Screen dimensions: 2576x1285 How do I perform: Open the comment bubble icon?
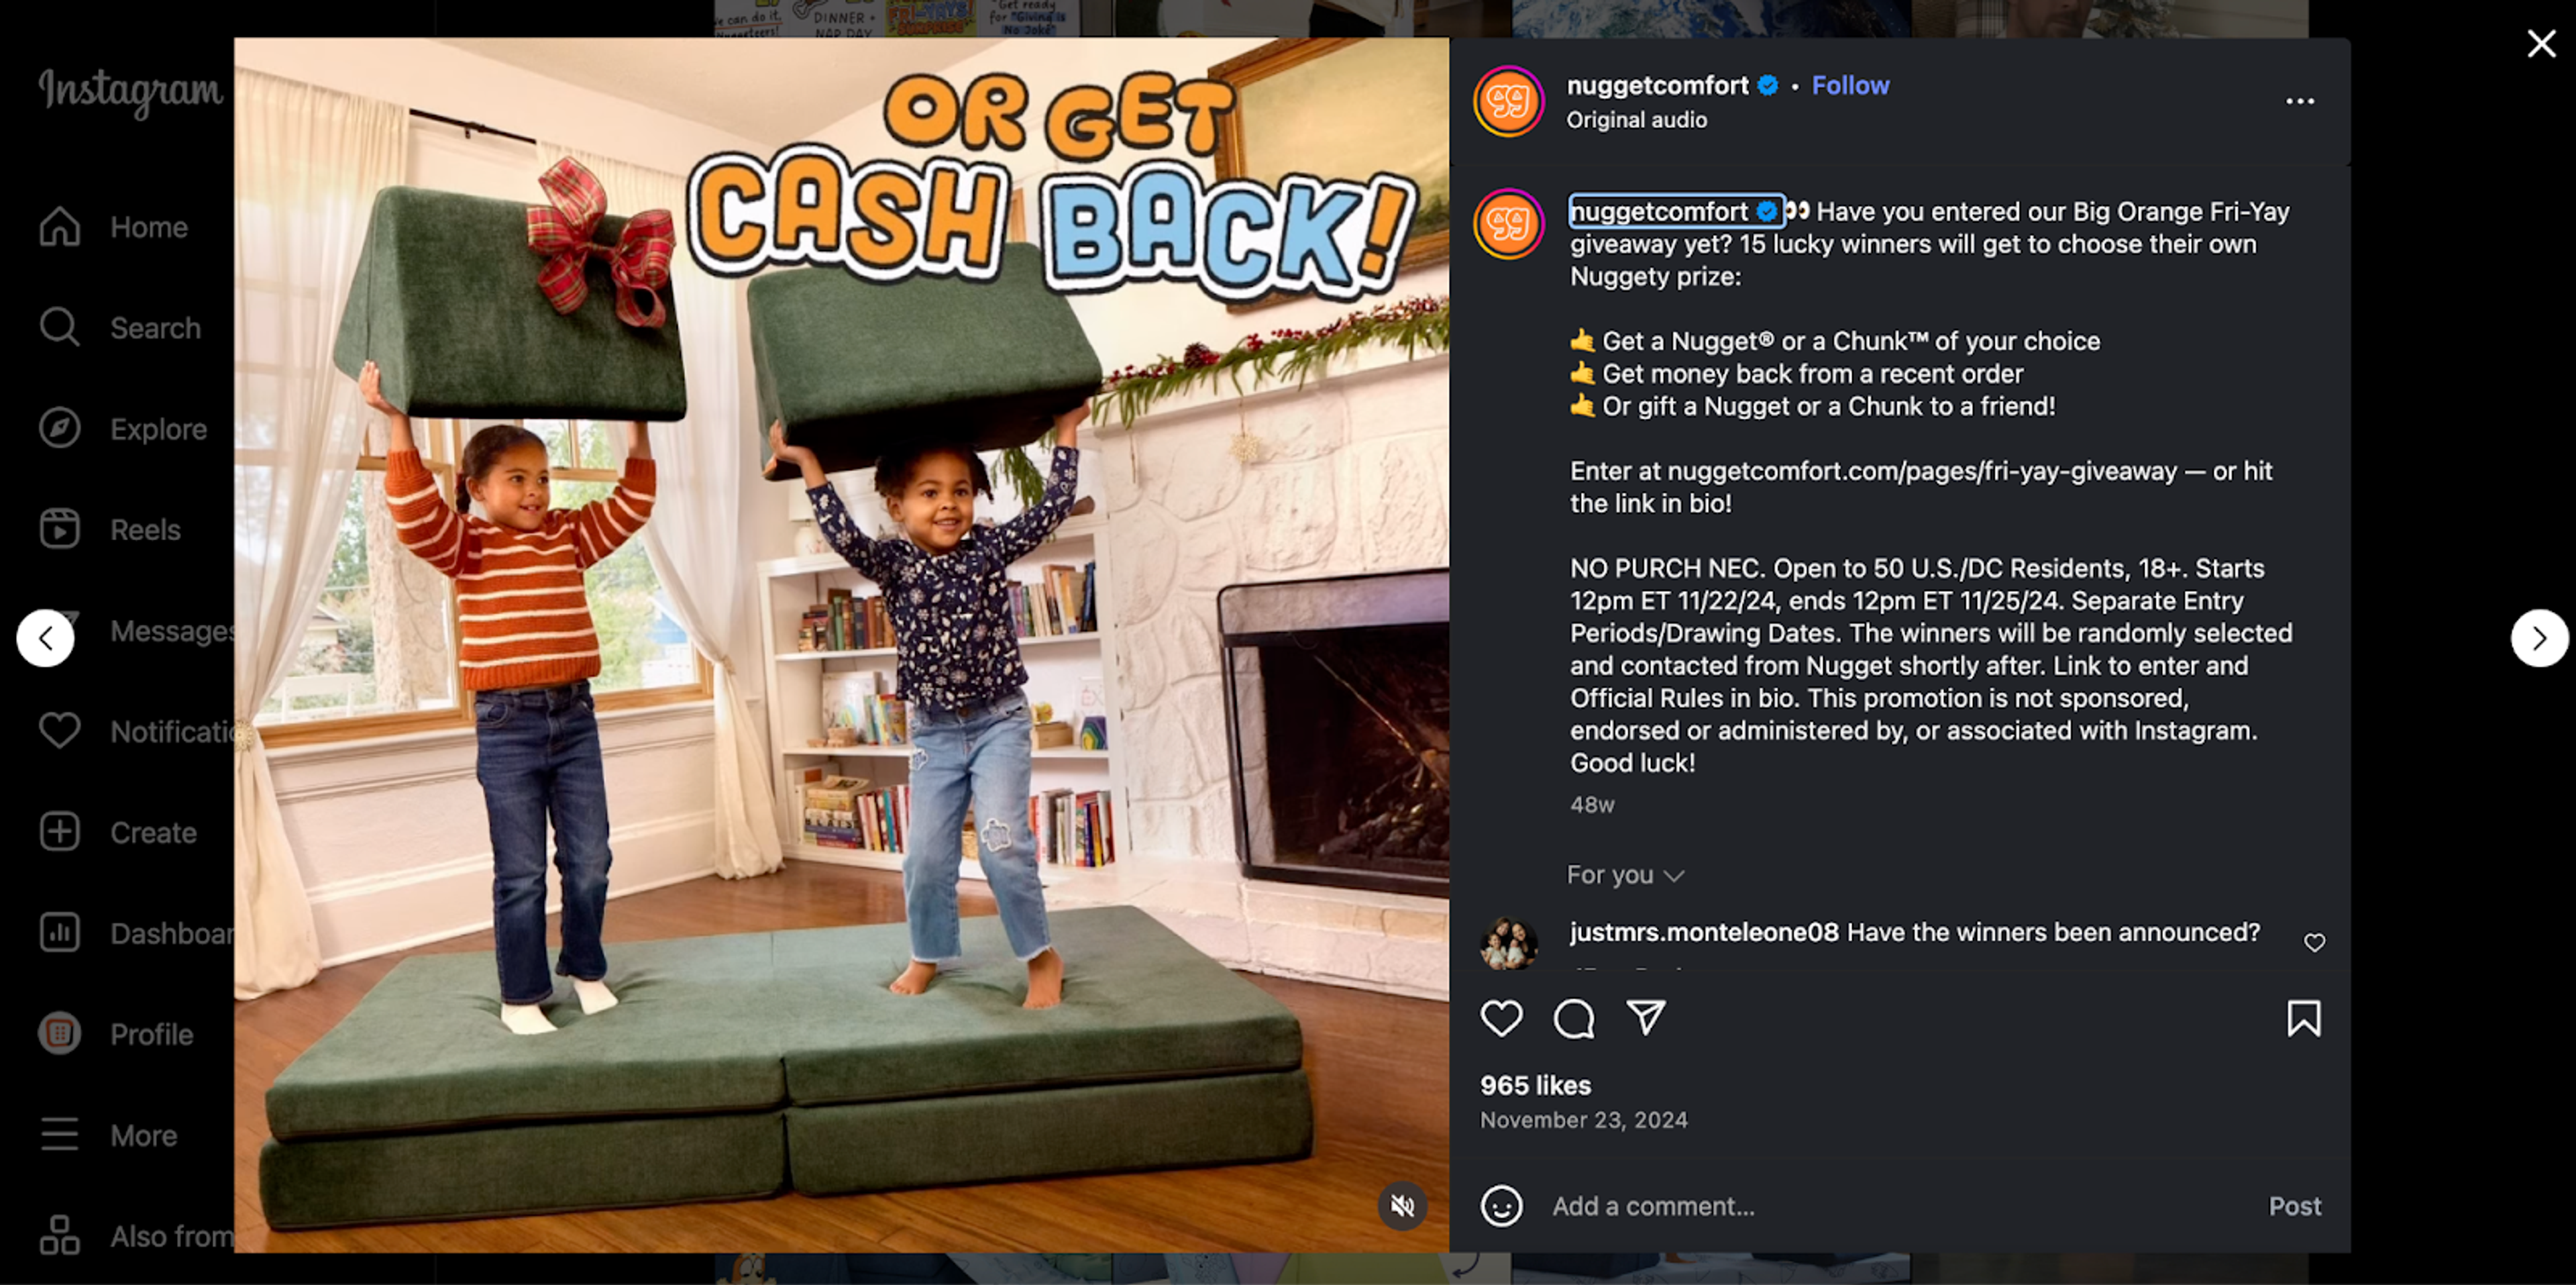pos(1573,1018)
